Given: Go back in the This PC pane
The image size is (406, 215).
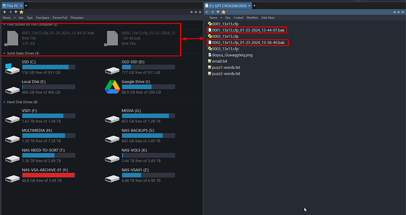Looking at the screenshot, I should [5, 12].
